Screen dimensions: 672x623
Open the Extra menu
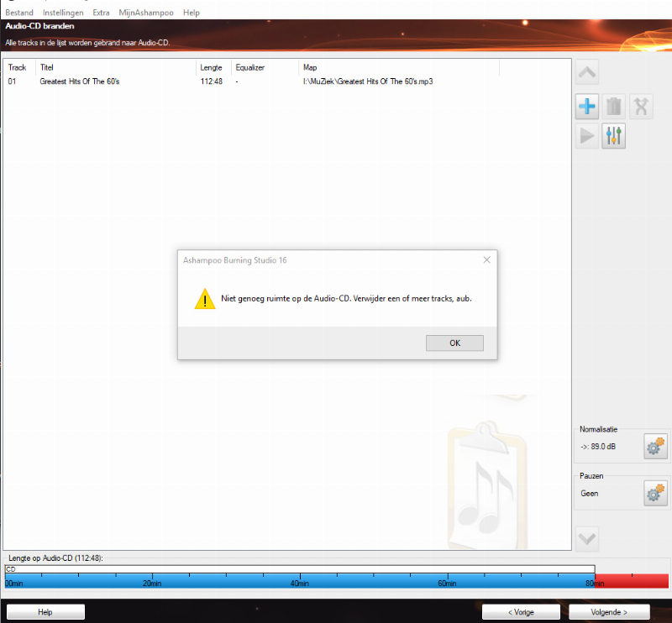101,13
